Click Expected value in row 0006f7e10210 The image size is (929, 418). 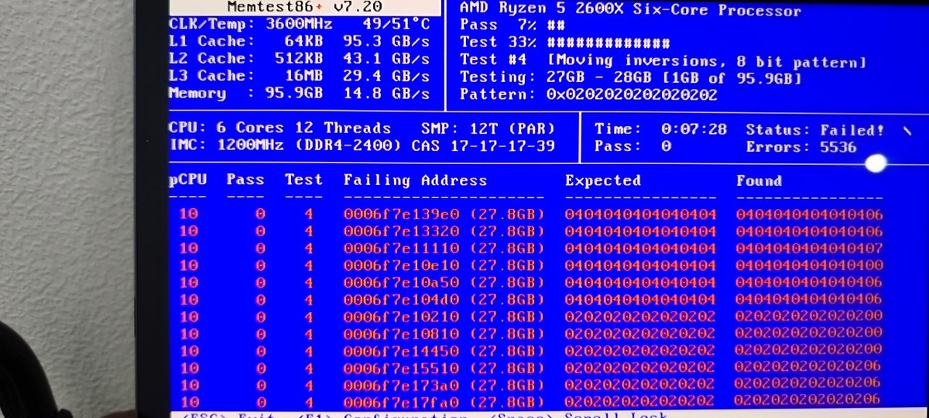pyautogui.click(x=641, y=317)
